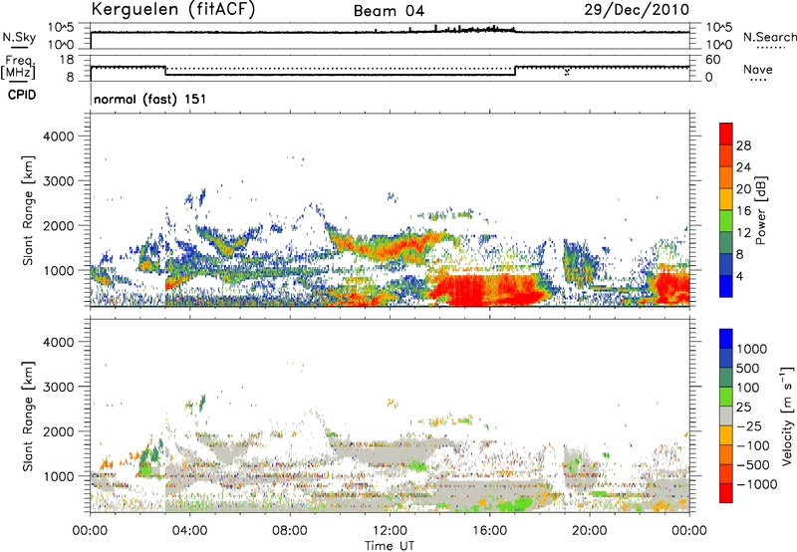Pick the red bottom segment of the Velocity colorbar
Screen dimensions: 797x552
pyautogui.click(x=726, y=493)
